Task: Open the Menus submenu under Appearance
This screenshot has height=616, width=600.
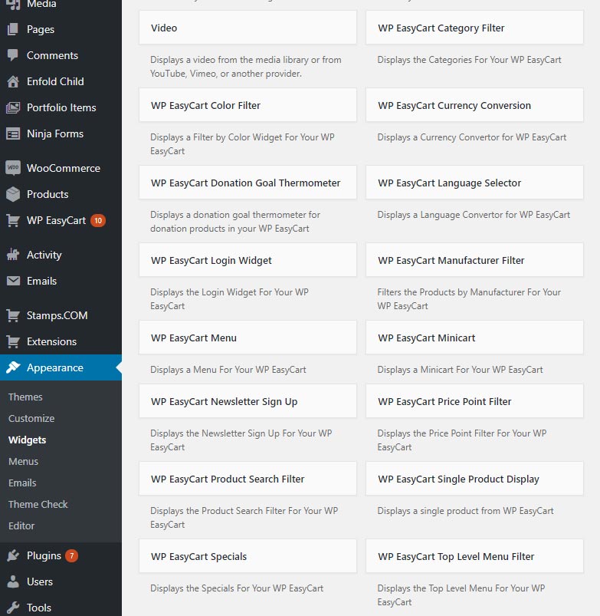Action: click(x=23, y=461)
